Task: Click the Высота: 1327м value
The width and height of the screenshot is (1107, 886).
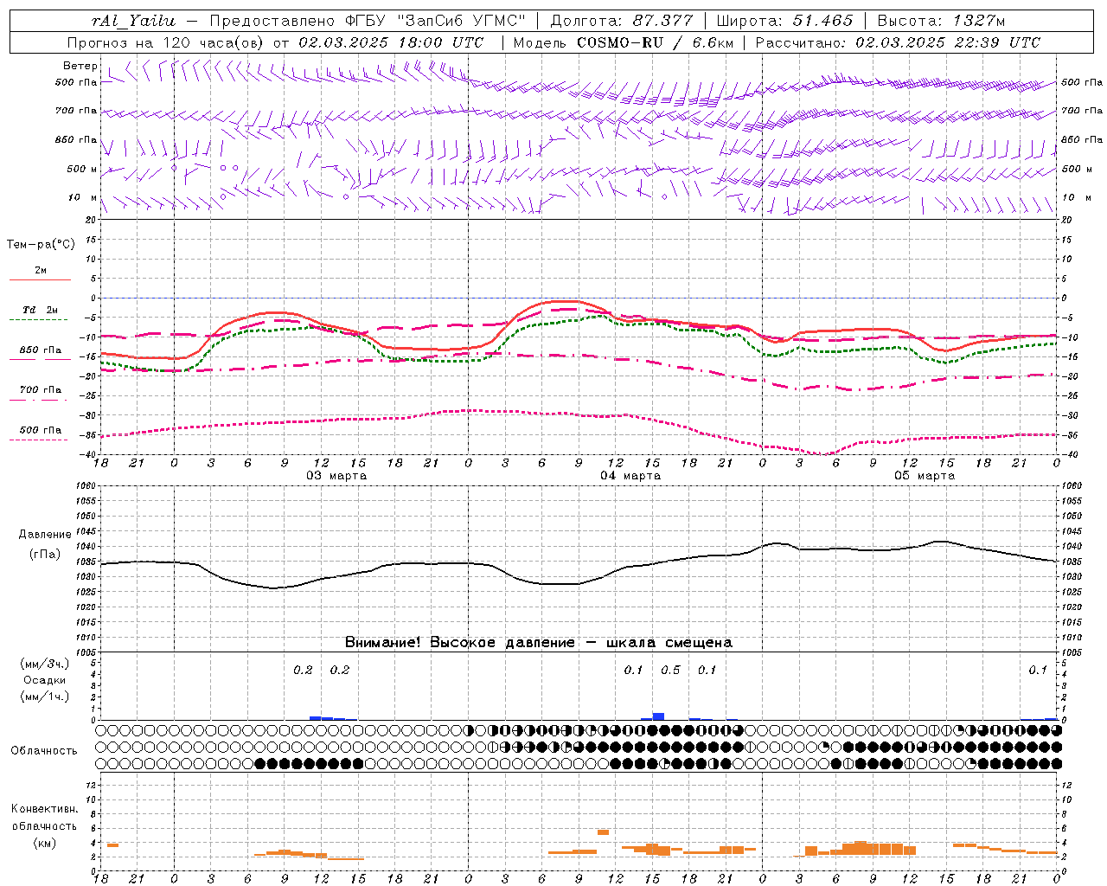Action: (941, 21)
